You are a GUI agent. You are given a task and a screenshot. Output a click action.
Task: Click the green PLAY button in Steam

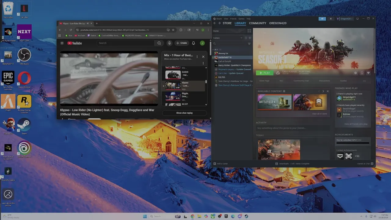pyautogui.click(x=265, y=73)
